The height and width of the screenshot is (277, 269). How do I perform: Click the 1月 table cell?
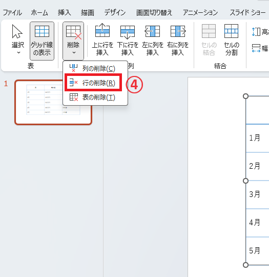[257, 138]
